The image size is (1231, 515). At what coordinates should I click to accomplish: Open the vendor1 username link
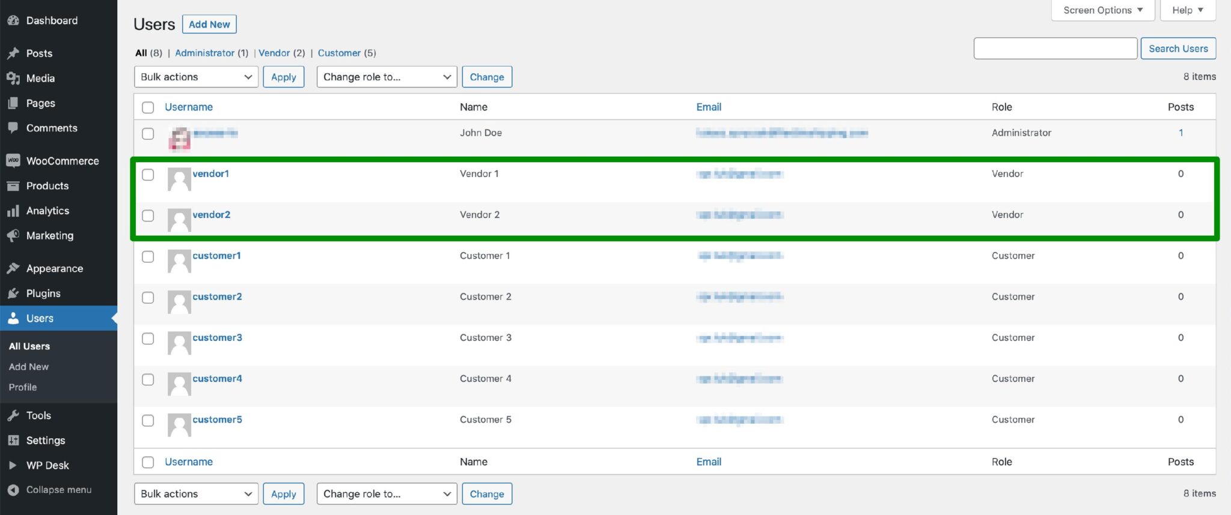tap(210, 173)
